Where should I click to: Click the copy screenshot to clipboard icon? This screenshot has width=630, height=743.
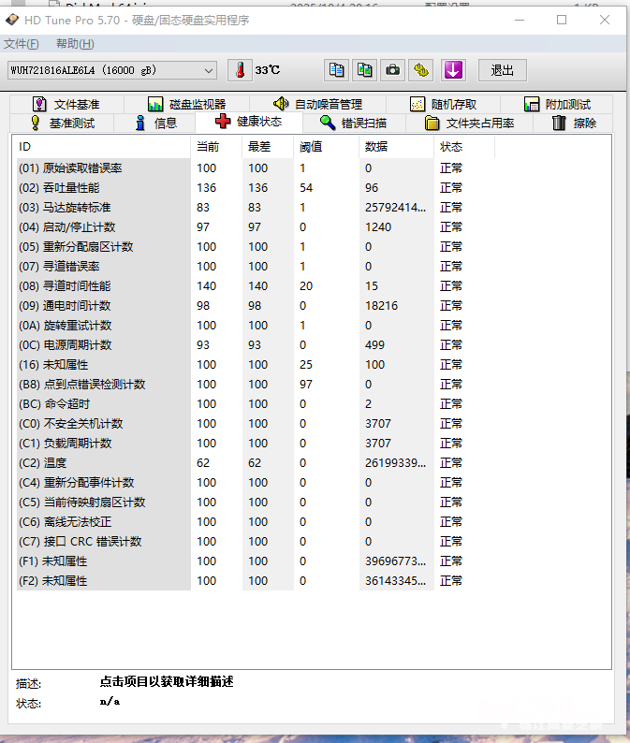click(x=365, y=70)
